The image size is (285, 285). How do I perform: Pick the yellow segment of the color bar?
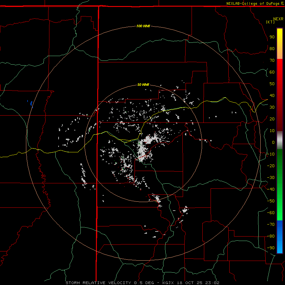[x=280, y=44]
